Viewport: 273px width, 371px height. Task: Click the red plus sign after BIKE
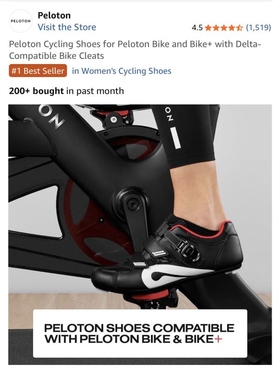click(x=218, y=339)
